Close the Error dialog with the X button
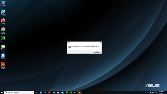 pyautogui.click(x=100, y=43)
